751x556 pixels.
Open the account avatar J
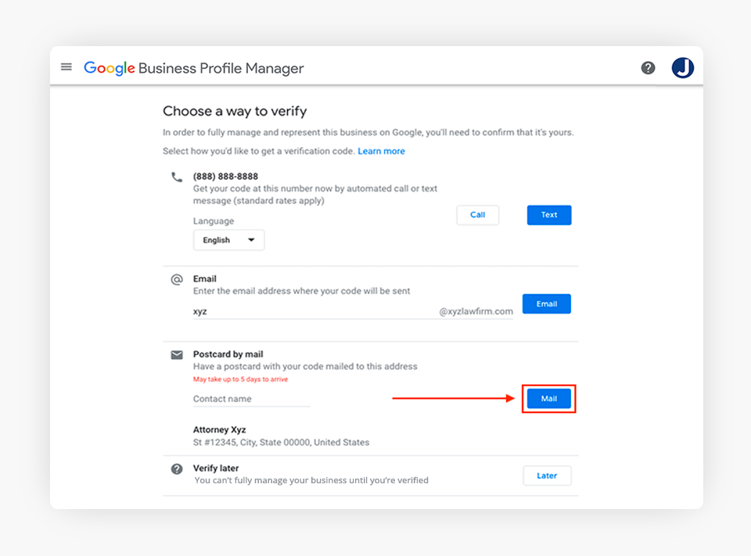coord(682,68)
